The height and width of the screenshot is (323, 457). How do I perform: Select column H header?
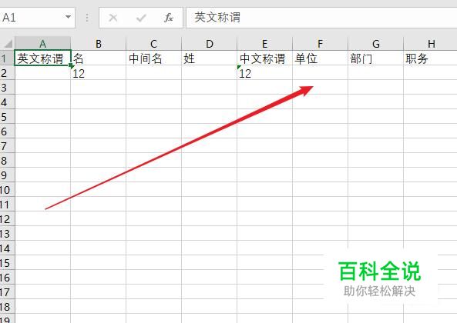(430, 44)
